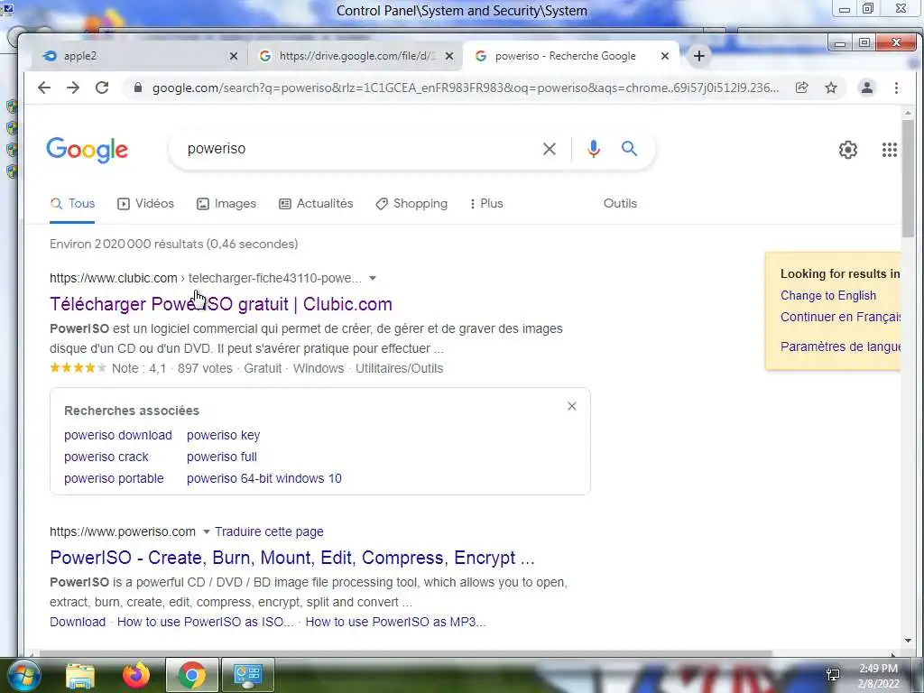The width and height of the screenshot is (924, 693).
Task: Open Google search settings gear
Action: (x=848, y=150)
